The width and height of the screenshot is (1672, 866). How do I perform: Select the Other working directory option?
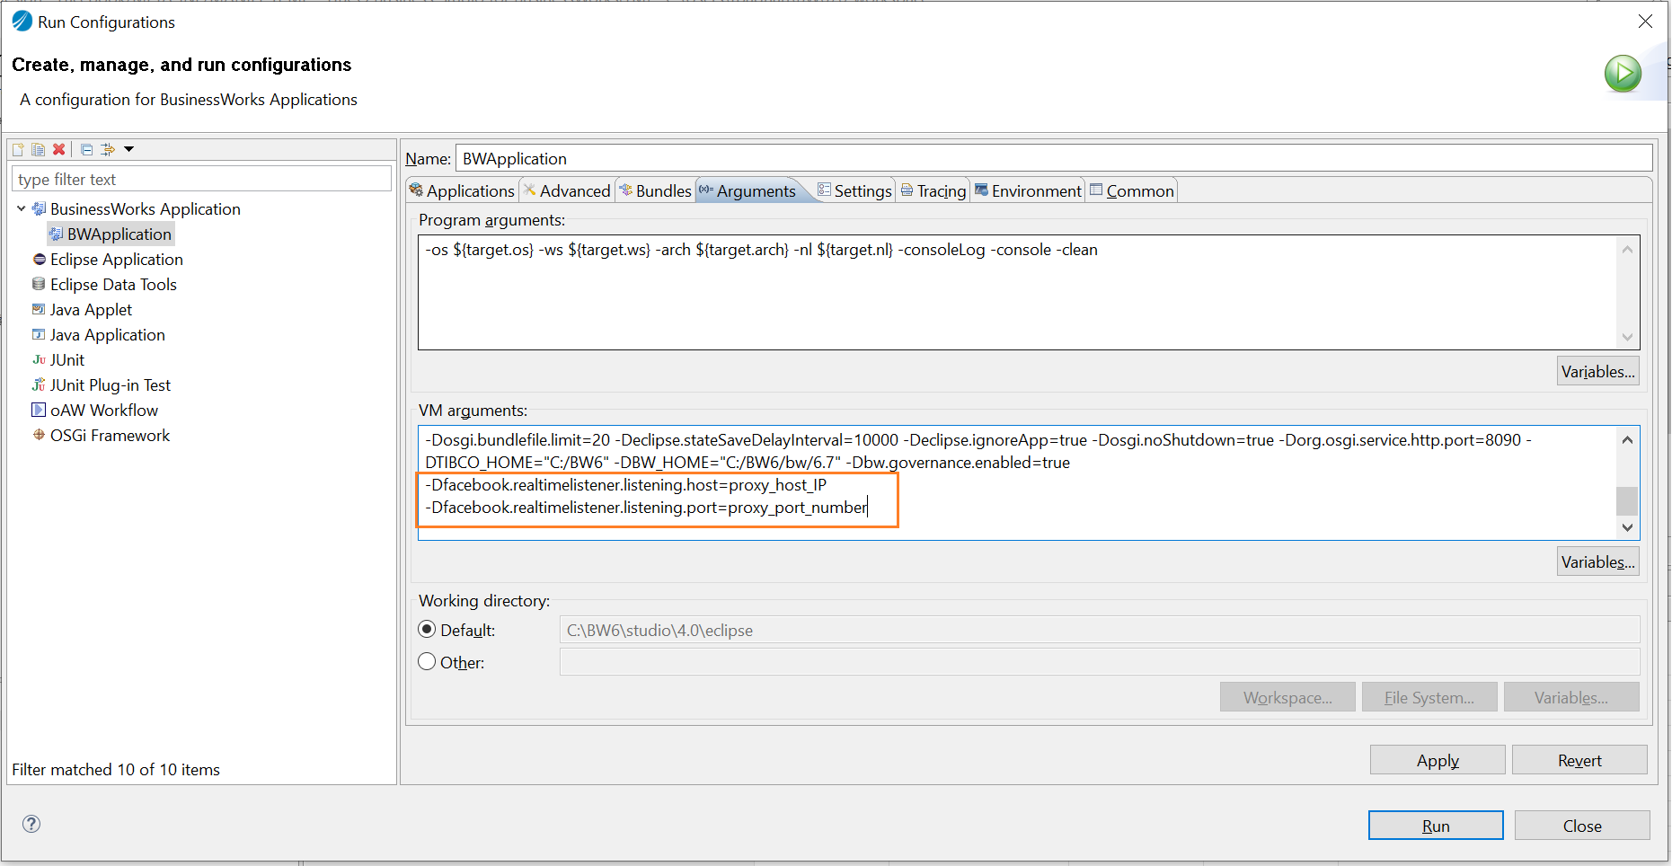[x=428, y=662]
